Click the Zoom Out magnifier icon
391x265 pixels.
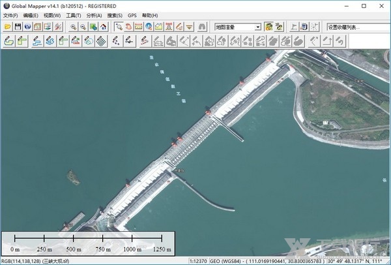point(83,27)
